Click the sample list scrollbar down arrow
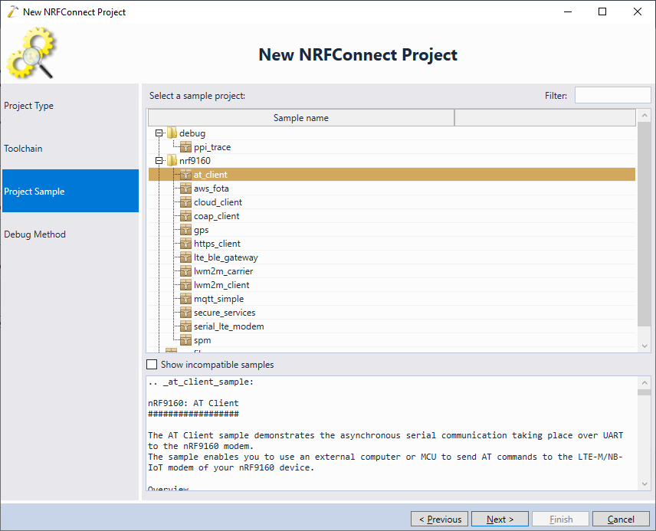 [645, 346]
